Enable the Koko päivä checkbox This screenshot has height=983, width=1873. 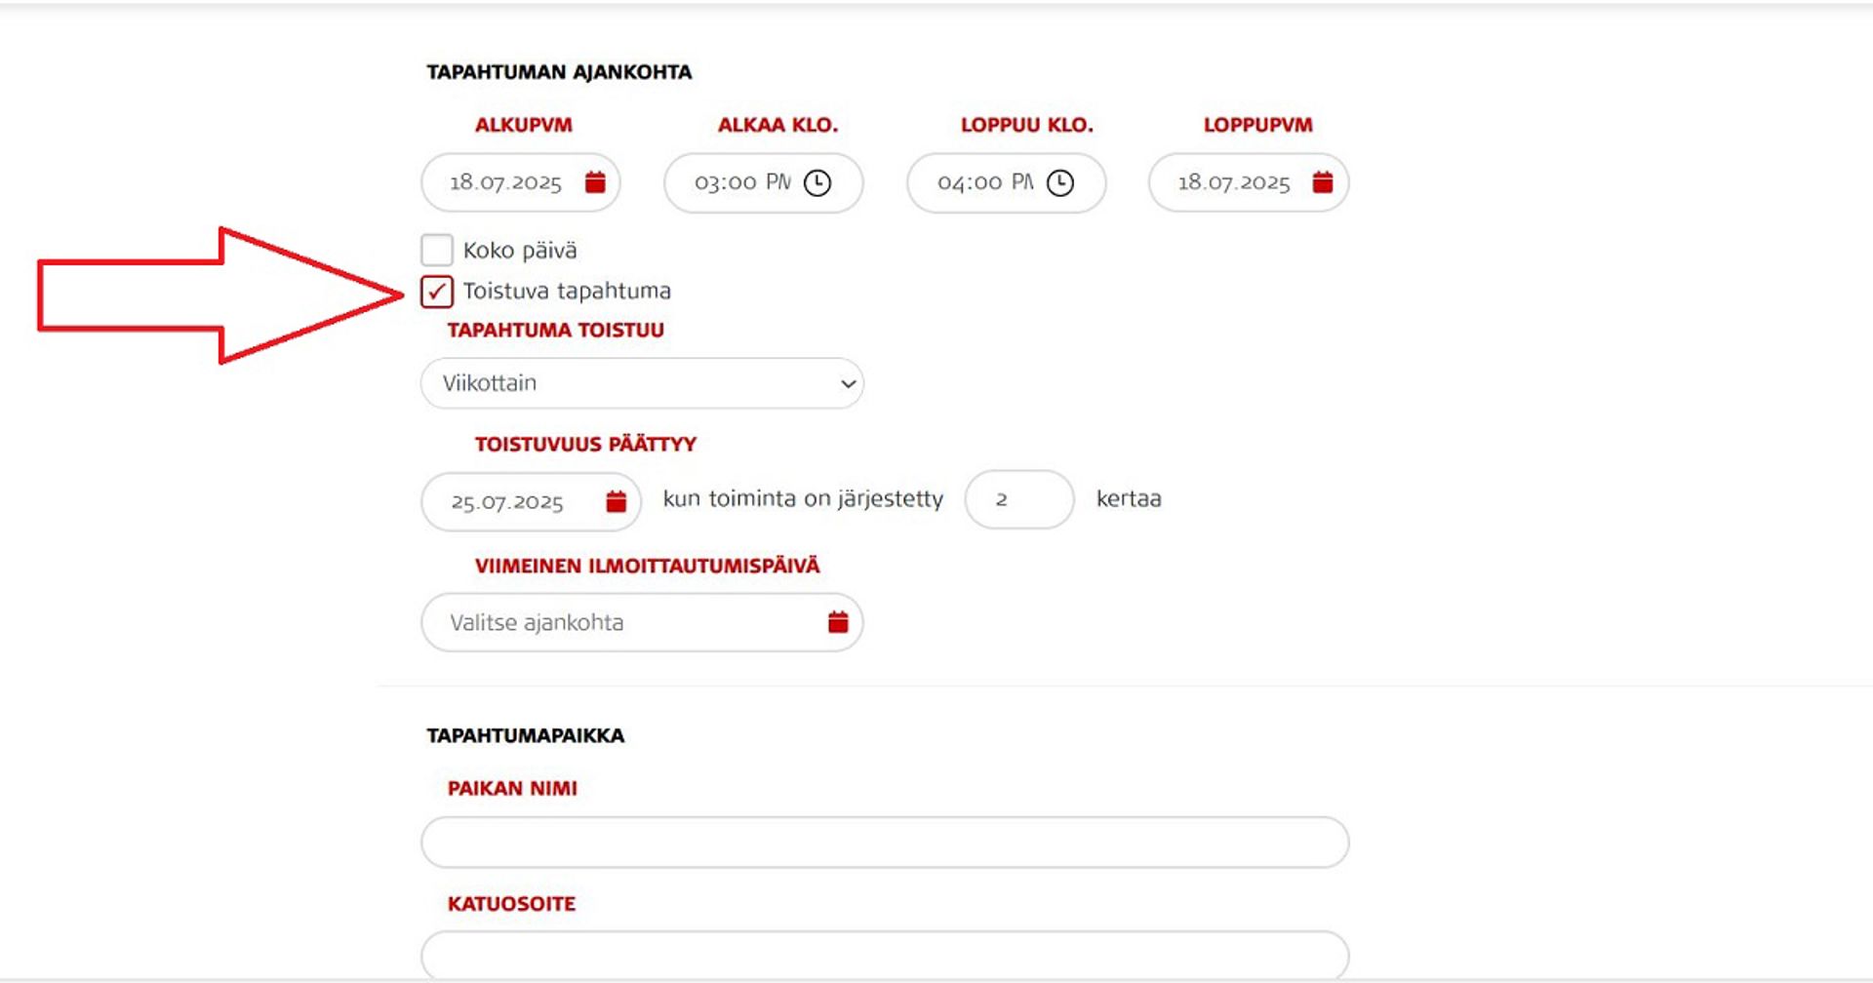tap(436, 250)
